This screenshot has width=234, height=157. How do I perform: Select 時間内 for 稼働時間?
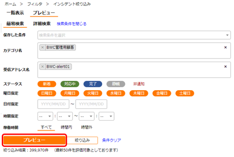tap(66, 127)
